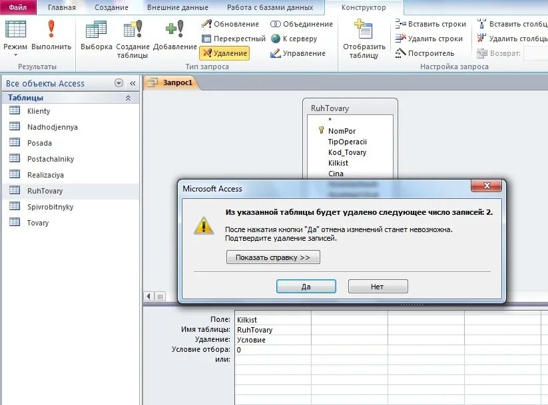Image resolution: width=548 pixels, height=405 pixels.
Task: Select Управление query type
Action: coord(298,53)
